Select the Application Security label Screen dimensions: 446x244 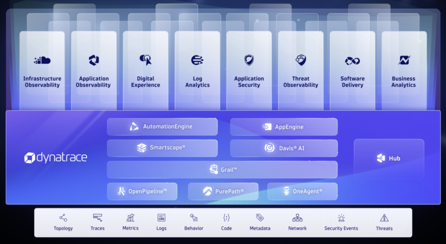[249, 82]
